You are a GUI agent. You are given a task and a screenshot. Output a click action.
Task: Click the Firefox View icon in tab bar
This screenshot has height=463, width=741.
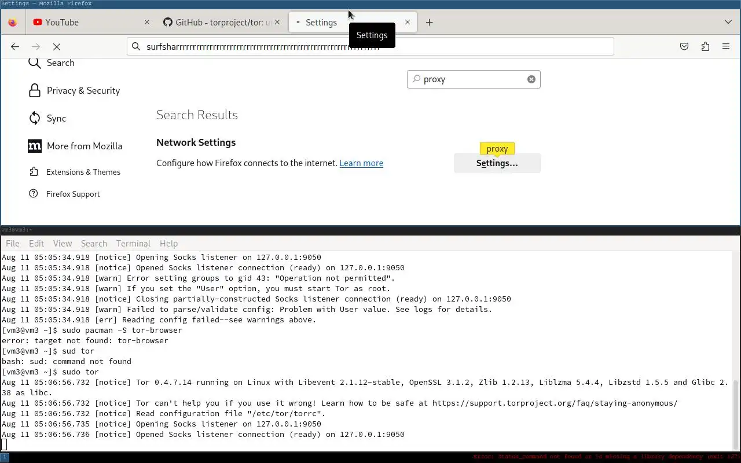click(13, 23)
